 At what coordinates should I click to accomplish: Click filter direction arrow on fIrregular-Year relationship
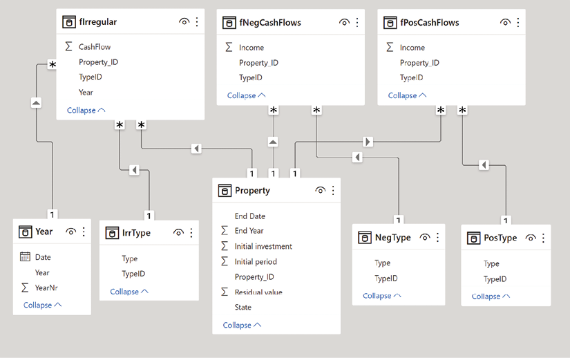(x=36, y=103)
